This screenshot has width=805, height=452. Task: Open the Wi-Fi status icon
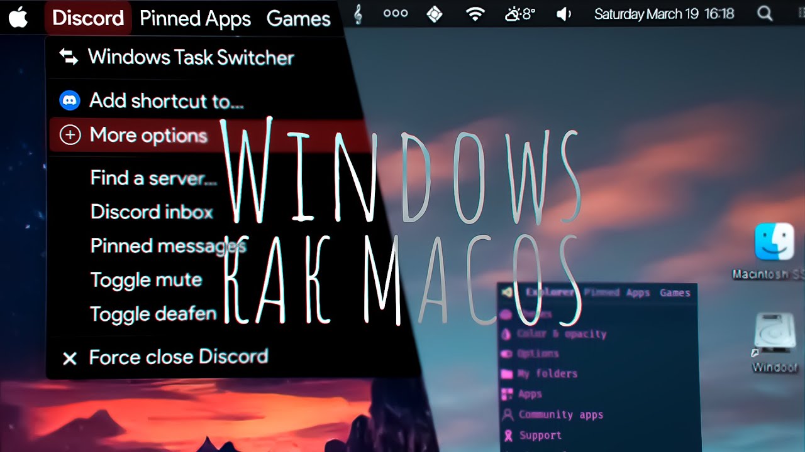click(475, 14)
